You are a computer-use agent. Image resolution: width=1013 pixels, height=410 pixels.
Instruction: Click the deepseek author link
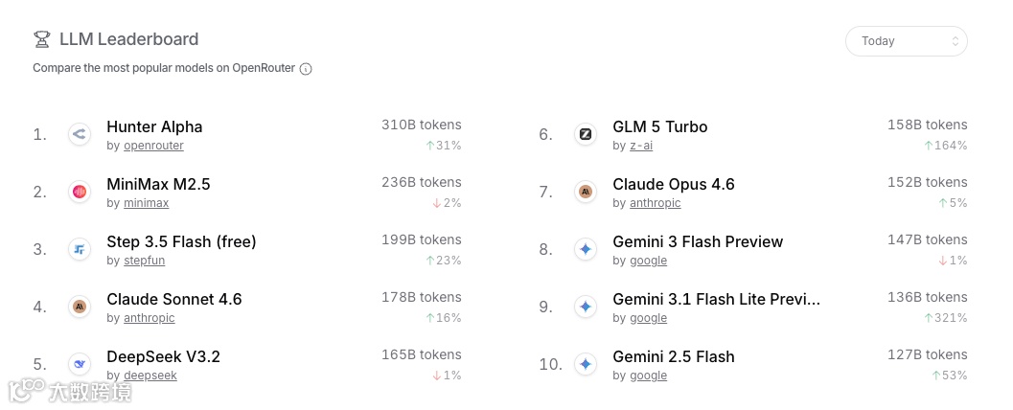point(150,376)
